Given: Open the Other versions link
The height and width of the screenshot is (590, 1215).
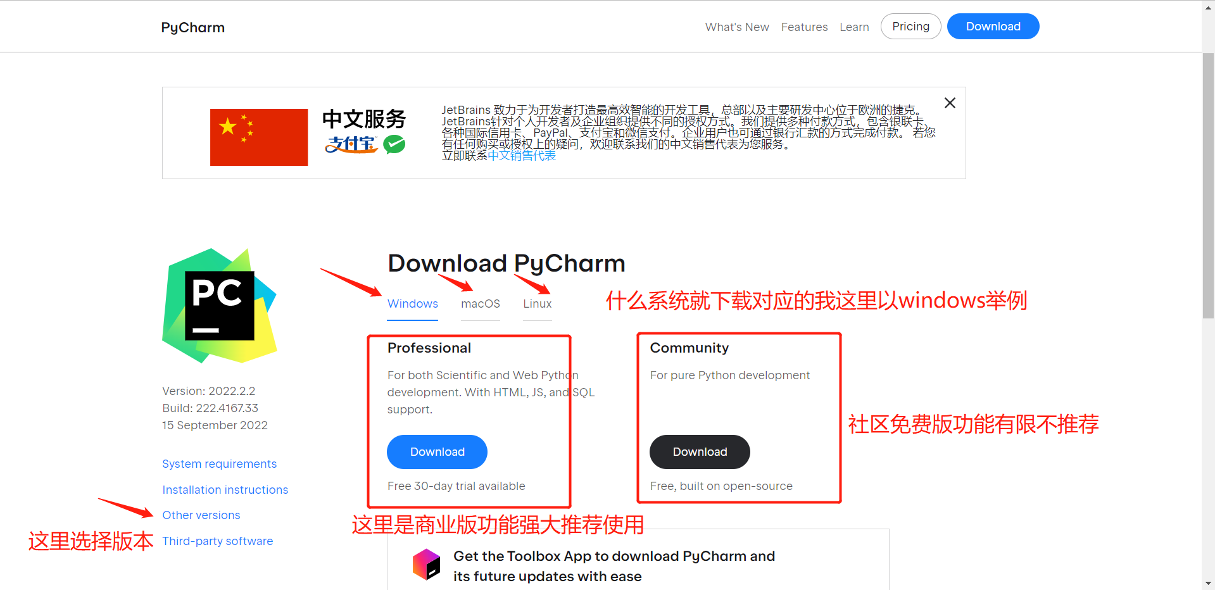Looking at the screenshot, I should (x=201, y=515).
